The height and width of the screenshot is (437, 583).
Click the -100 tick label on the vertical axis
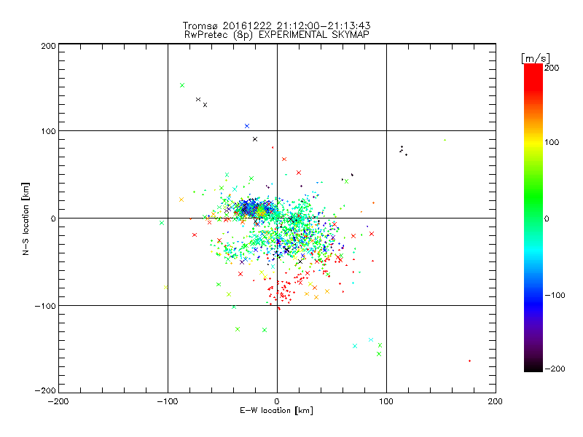(x=45, y=305)
